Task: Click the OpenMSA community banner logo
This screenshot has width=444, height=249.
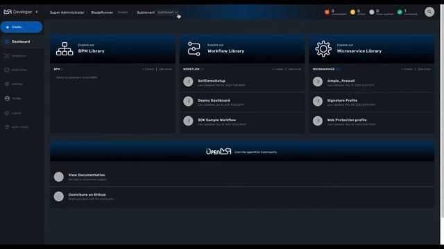Action: tap(219, 151)
